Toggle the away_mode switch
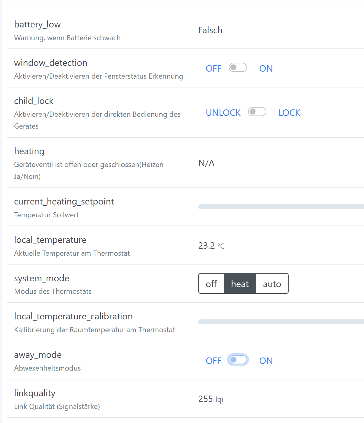 click(238, 360)
